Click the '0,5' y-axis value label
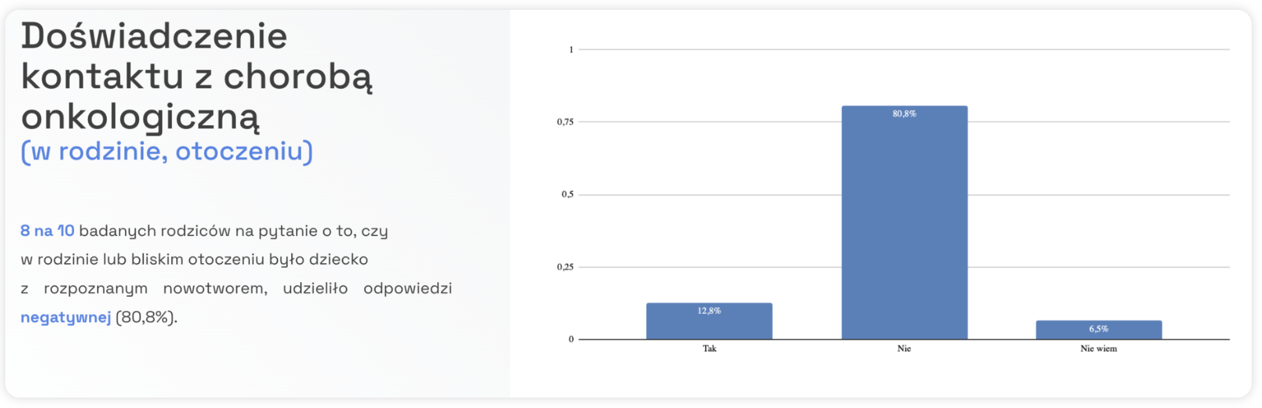The width and height of the screenshot is (1262, 408). point(567,195)
